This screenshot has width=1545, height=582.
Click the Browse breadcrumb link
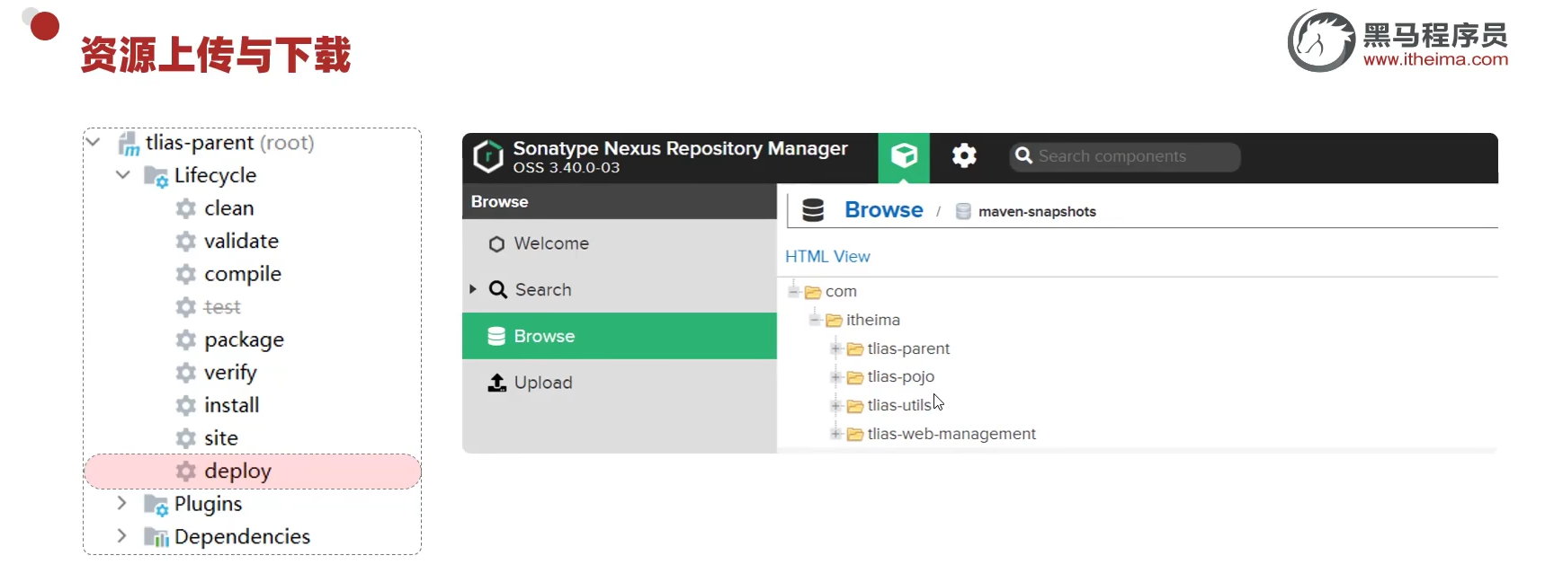pyautogui.click(x=883, y=210)
